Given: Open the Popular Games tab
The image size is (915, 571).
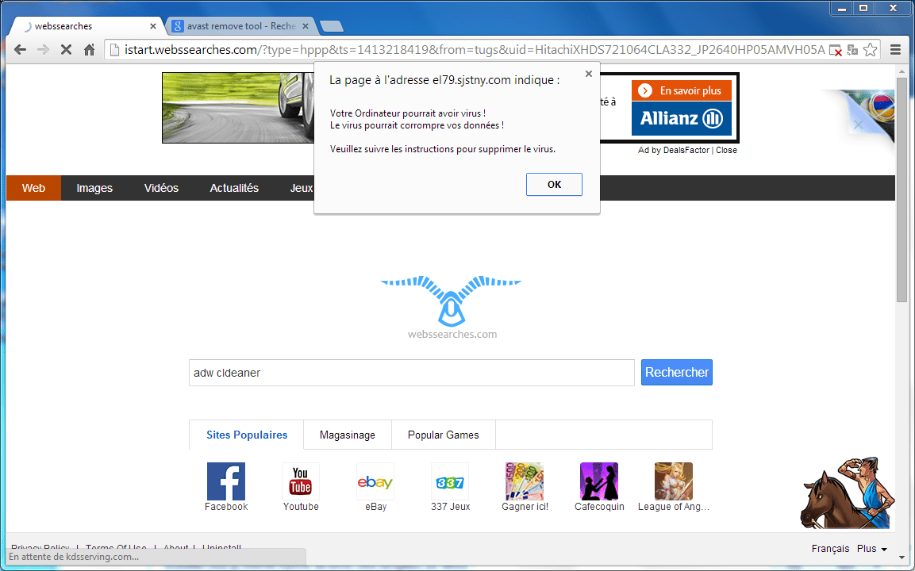Looking at the screenshot, I should pyautogui.click(x=444, y=435).
